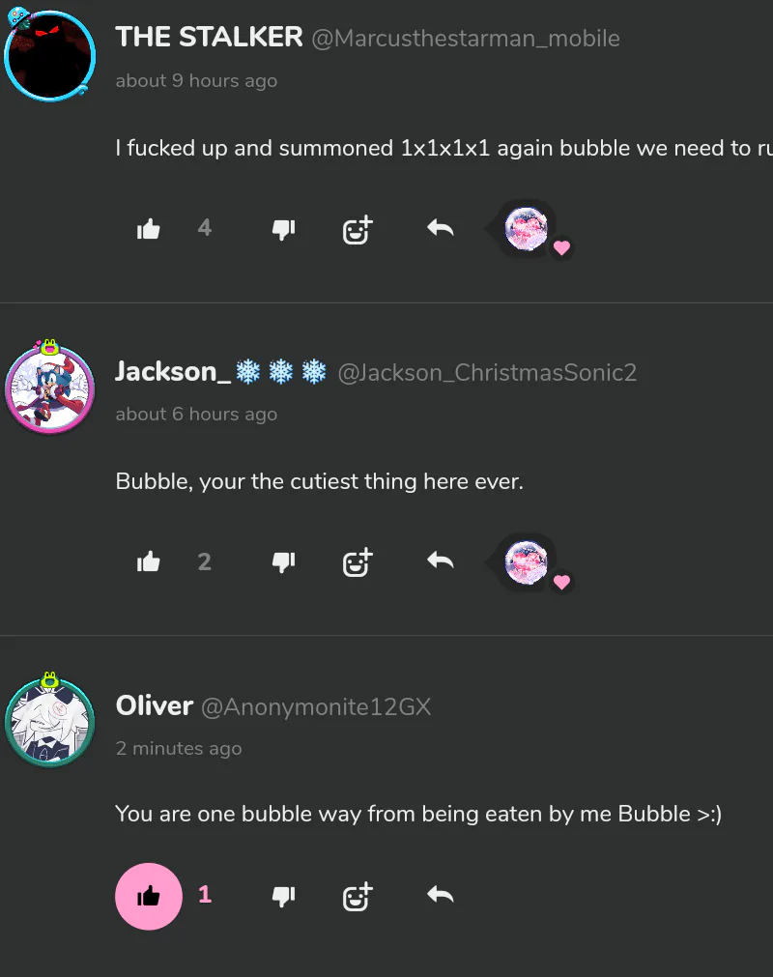Dislike THE STALKER's comment with thumbs down

pyautogui.click(x=283, y=229)
